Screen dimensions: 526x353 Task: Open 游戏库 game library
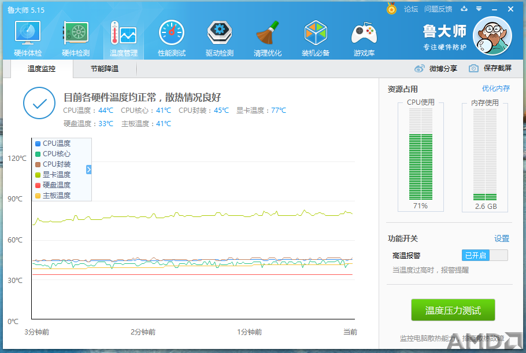pyautogui.click(x=364, y=39)
